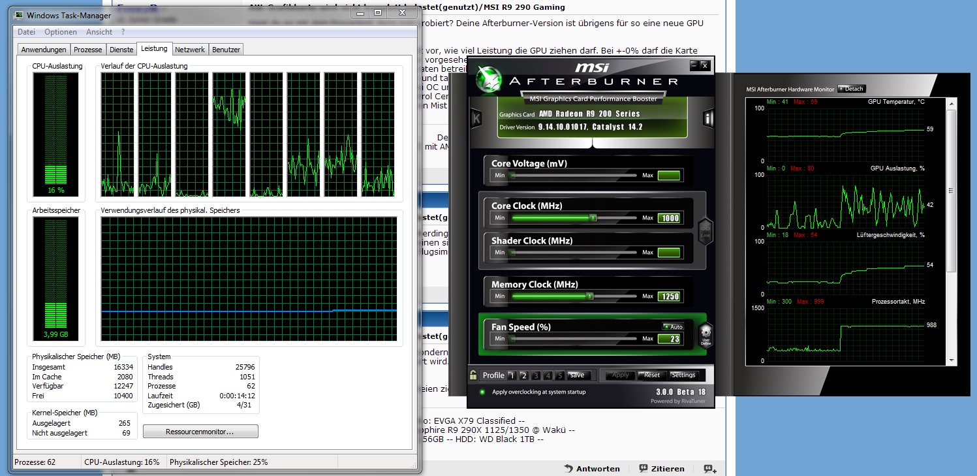The width and height of the screenshot is (977, 476).
Task: Click the Memory Clock slider handle
Action: 589,296
